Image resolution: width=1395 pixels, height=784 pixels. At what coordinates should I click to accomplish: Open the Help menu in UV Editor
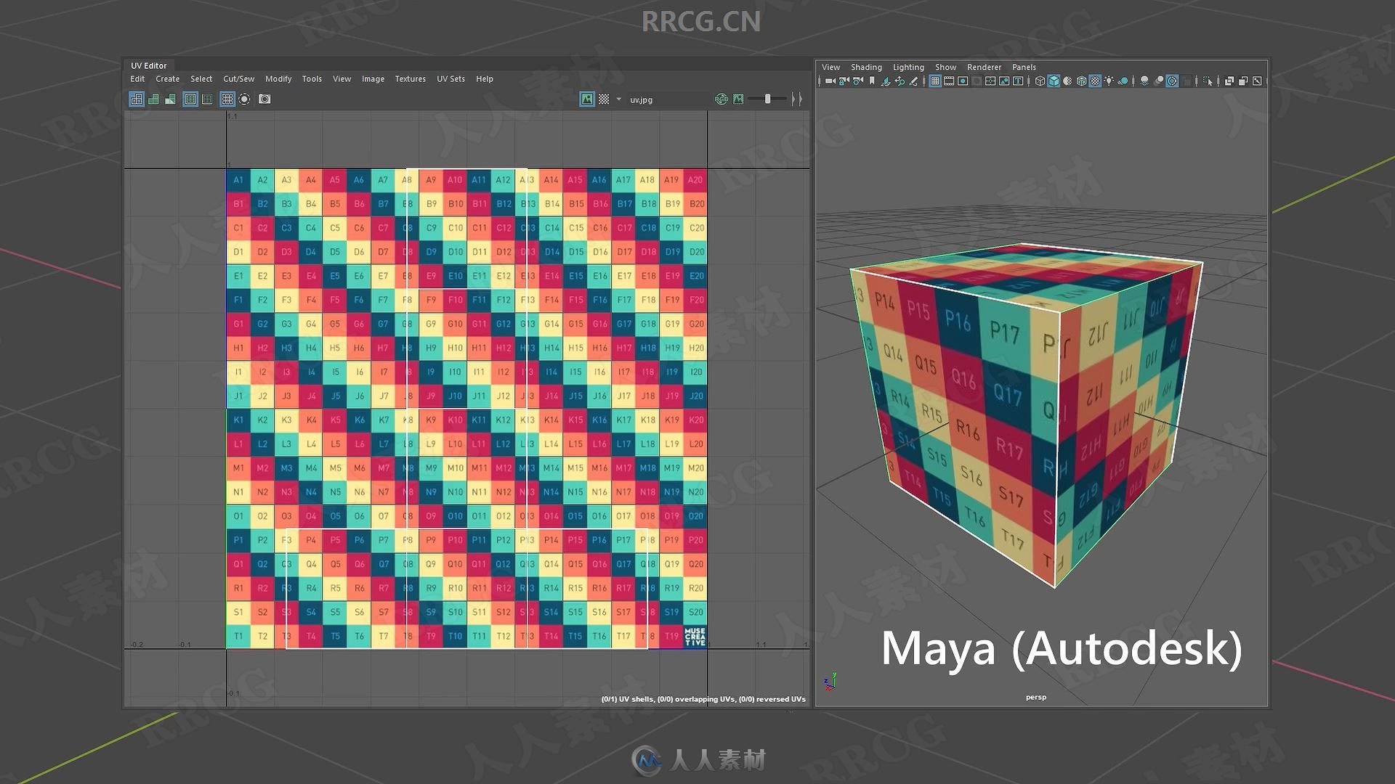[x=484, y=79]
